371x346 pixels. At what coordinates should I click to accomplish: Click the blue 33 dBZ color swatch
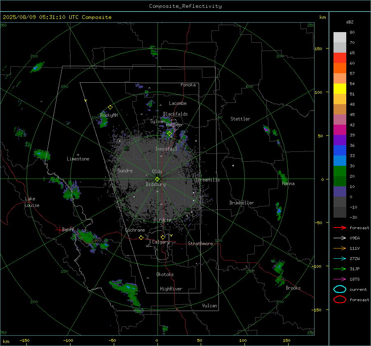pyautogui.click(x=340, y=151)
